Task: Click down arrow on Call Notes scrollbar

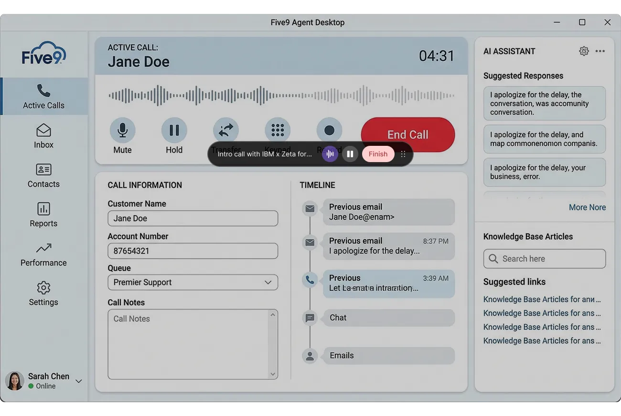Action: click(273, 374)
